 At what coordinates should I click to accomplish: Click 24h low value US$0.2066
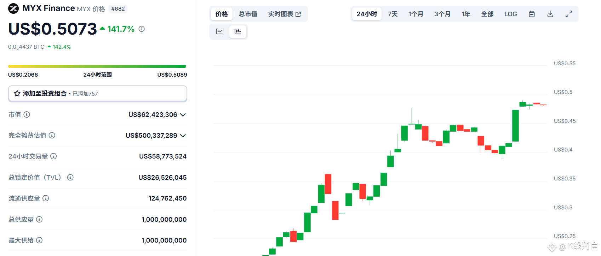click(x=23, y=75)
